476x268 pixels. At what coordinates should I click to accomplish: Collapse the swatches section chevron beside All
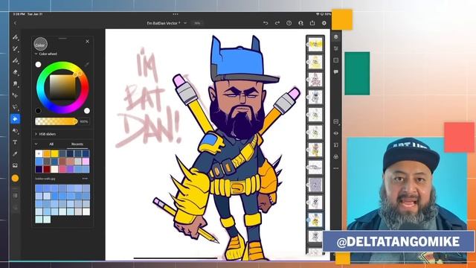[36, 144]
